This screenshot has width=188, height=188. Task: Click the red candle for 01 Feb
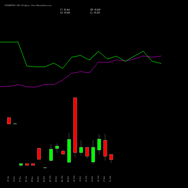(x=39, y=154)
